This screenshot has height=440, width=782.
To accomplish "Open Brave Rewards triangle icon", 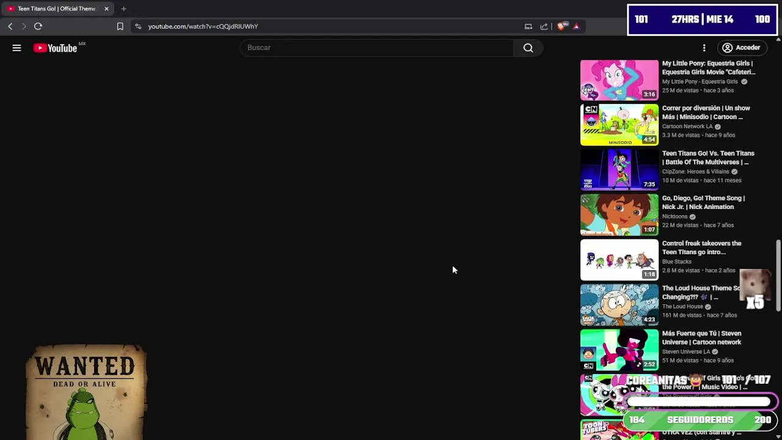I will point(576,26).
